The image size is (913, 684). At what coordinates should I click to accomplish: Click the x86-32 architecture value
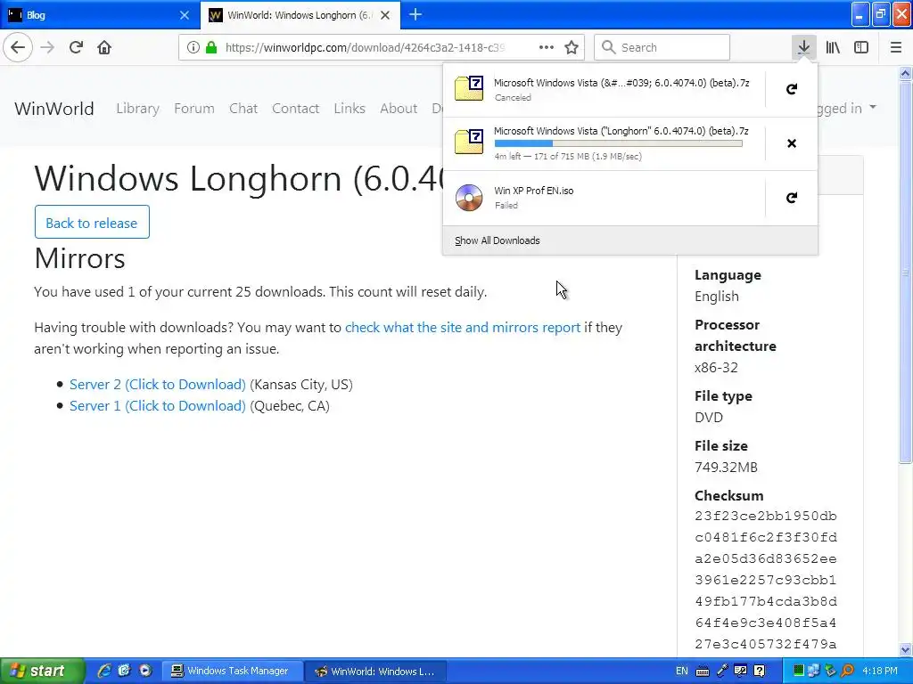click(716, 368)
